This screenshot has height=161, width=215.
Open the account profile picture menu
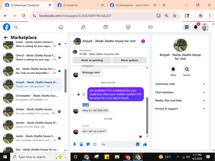pyautogui.click(x=205, y=27)
